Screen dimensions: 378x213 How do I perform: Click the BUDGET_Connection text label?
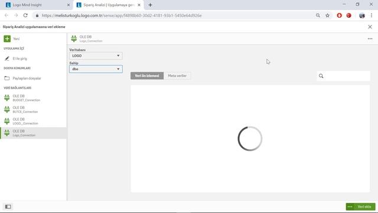click(26, 100)
